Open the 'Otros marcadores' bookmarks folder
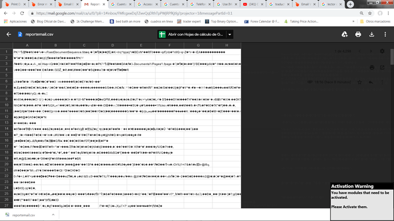 click(375, 22)
